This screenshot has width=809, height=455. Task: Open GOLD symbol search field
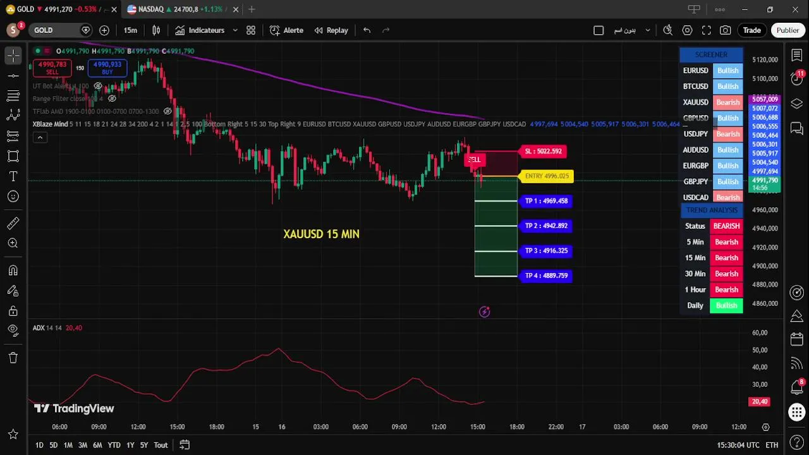(x=60, y=30)
